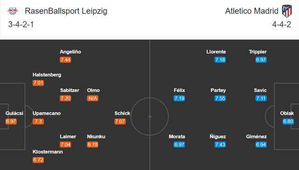Click Morata's player name

(x=177, y=136)
